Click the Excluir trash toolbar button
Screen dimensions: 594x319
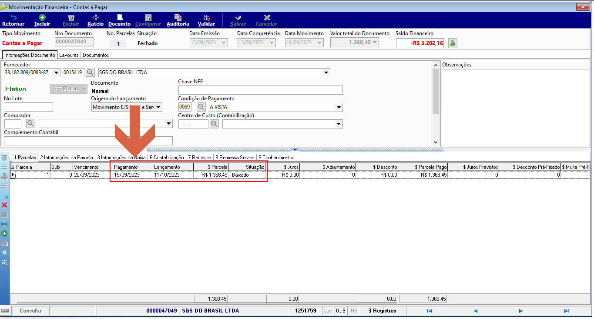71,20
